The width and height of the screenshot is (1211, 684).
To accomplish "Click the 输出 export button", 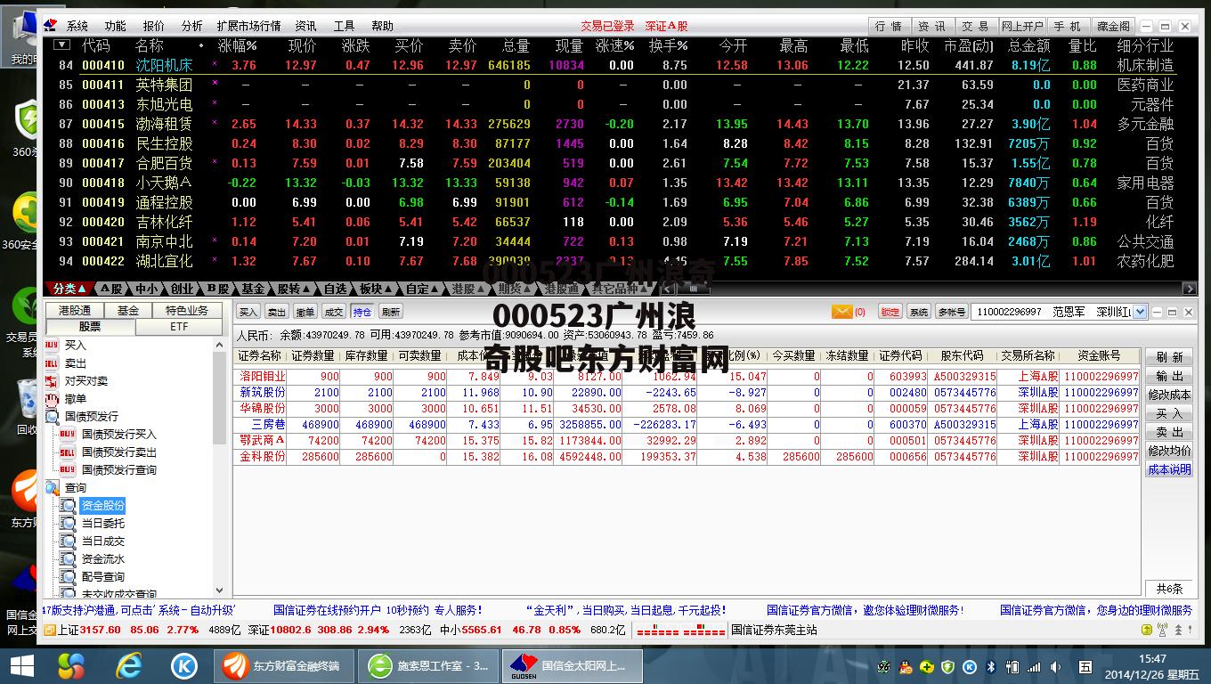I will [x=1169, y=376].
